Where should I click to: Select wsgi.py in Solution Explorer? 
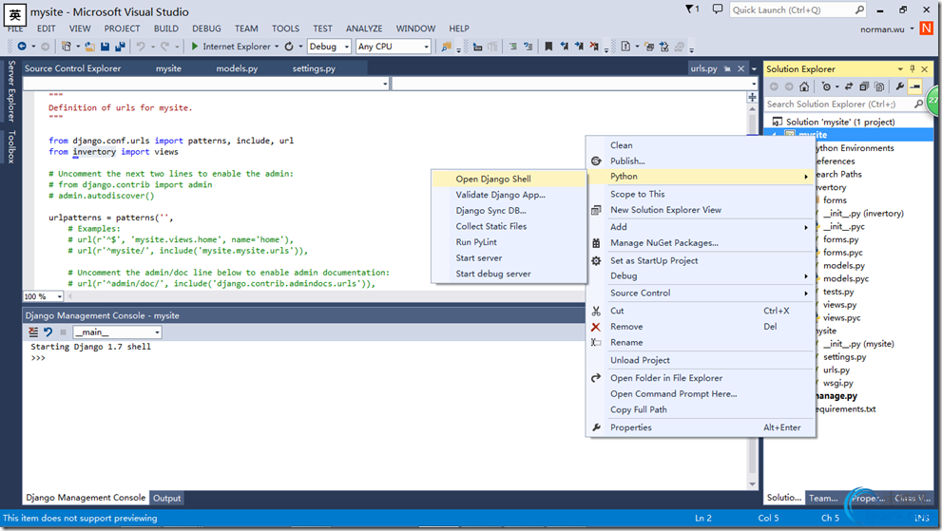click(837, 383)
